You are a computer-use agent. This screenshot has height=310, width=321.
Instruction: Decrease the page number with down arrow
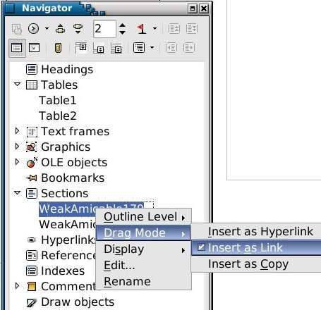pyautogui.click(x=122, y=32)
